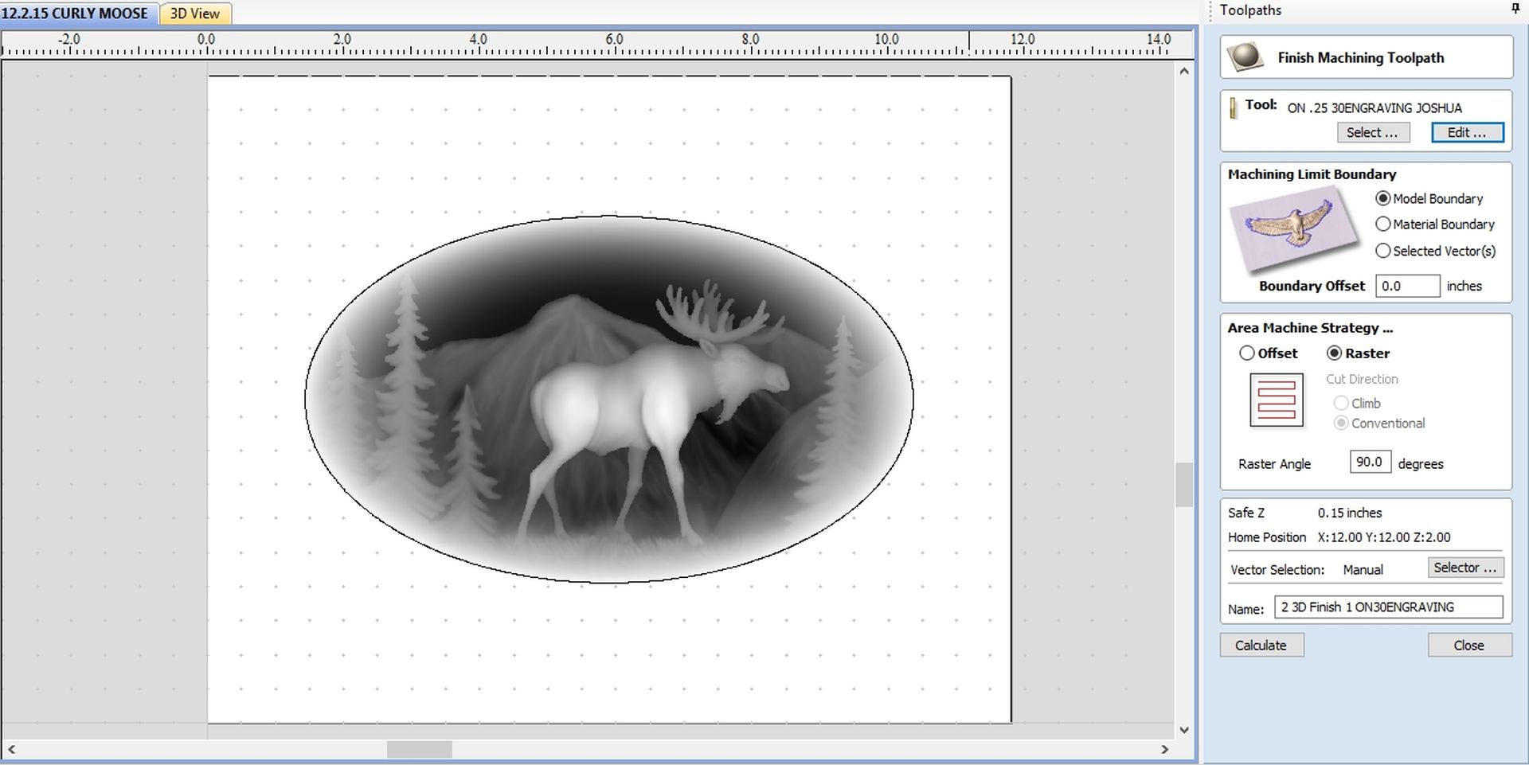Click the engraving tool bit icon
This screenshot has height=765, width=1529.
pyautogui.click(x=1234, y=107)
